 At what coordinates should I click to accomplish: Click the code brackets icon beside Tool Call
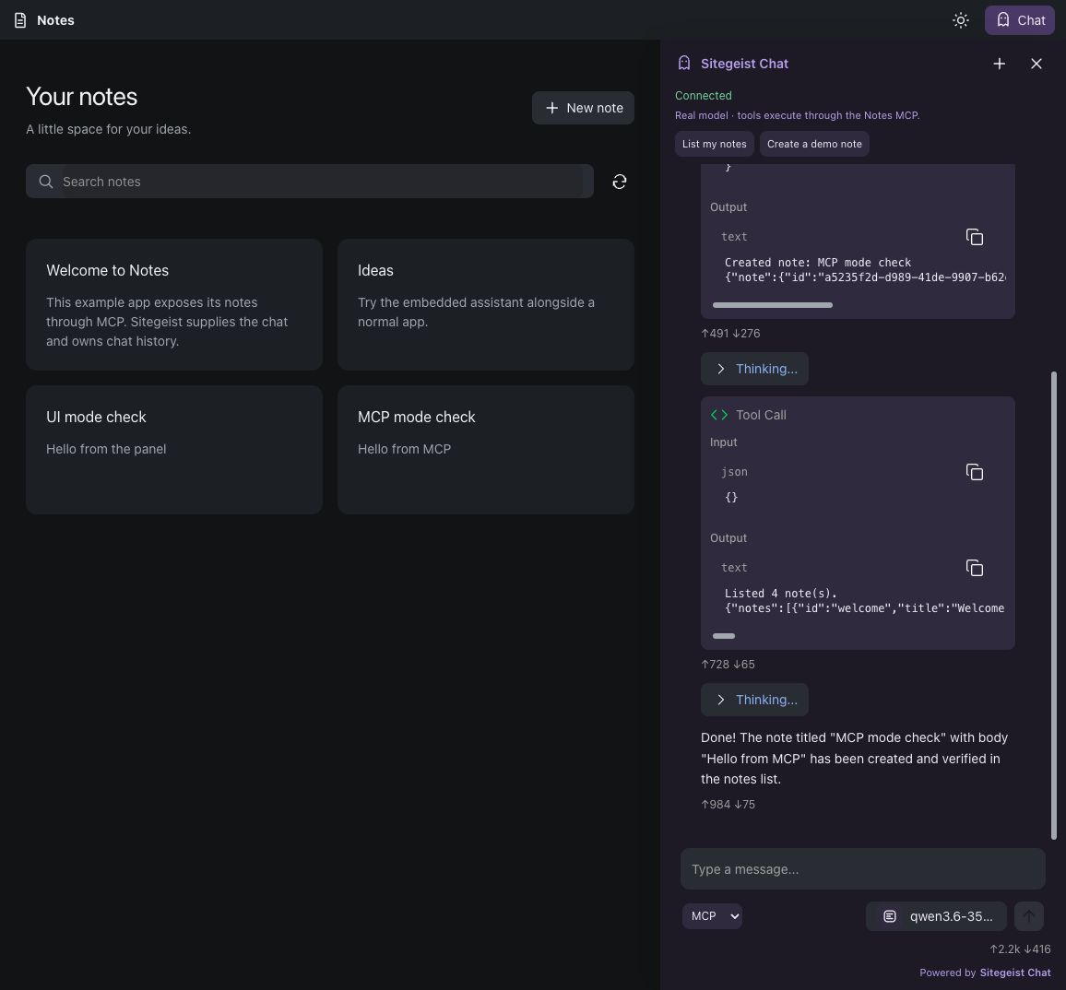click(718, 415)
